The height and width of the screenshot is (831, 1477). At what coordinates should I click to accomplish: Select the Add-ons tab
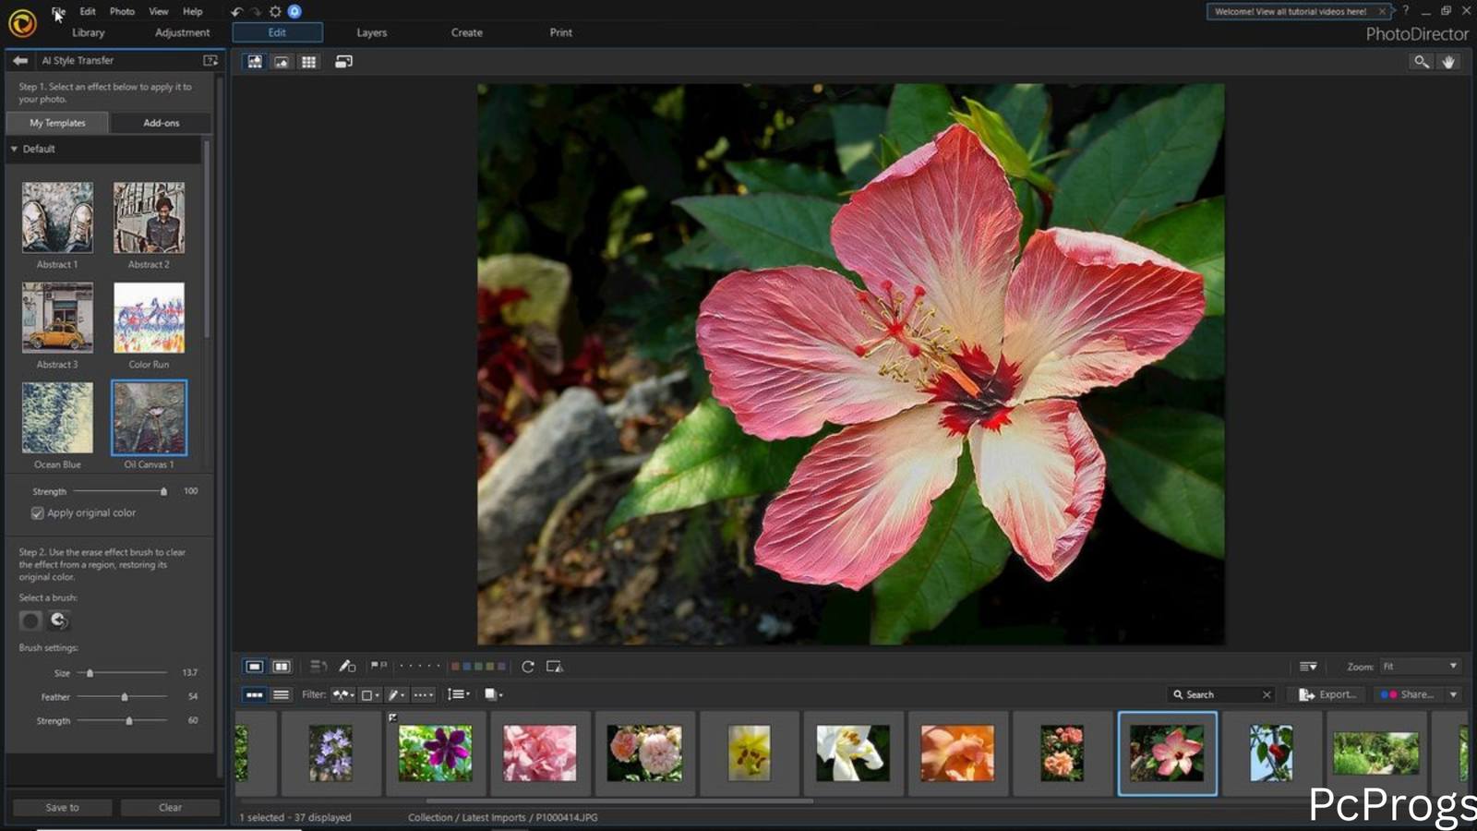tap(162, 123)
